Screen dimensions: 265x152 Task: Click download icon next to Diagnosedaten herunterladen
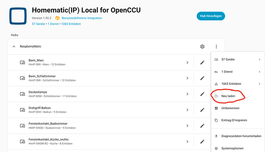coord(216,136)
